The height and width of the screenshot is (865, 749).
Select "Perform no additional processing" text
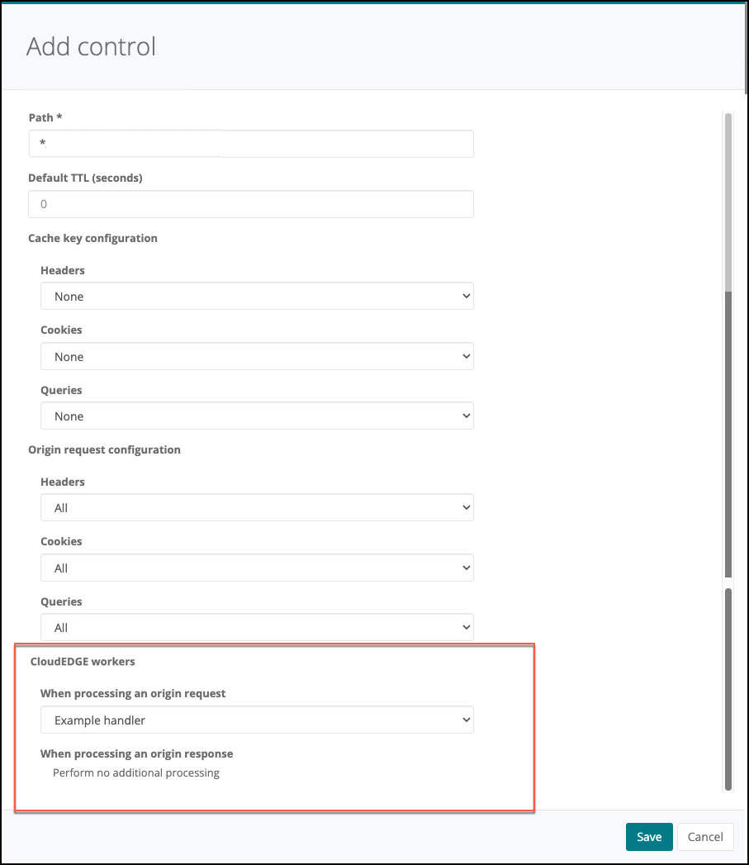click(136, 773)
